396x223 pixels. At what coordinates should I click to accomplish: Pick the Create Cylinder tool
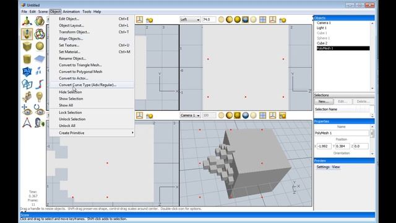point(27,59)
